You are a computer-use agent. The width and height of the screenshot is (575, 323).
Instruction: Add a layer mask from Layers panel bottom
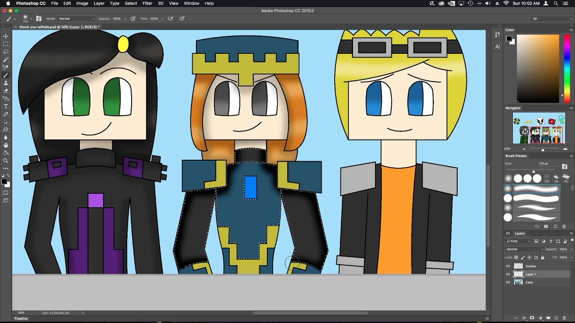tap(532, 318)
